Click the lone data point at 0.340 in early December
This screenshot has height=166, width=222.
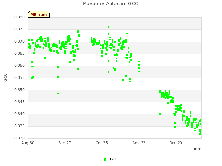click(x=160, y=114)
